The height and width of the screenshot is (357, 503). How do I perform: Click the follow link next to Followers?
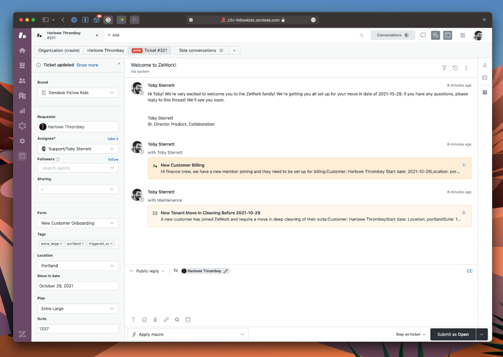point(113,159)
